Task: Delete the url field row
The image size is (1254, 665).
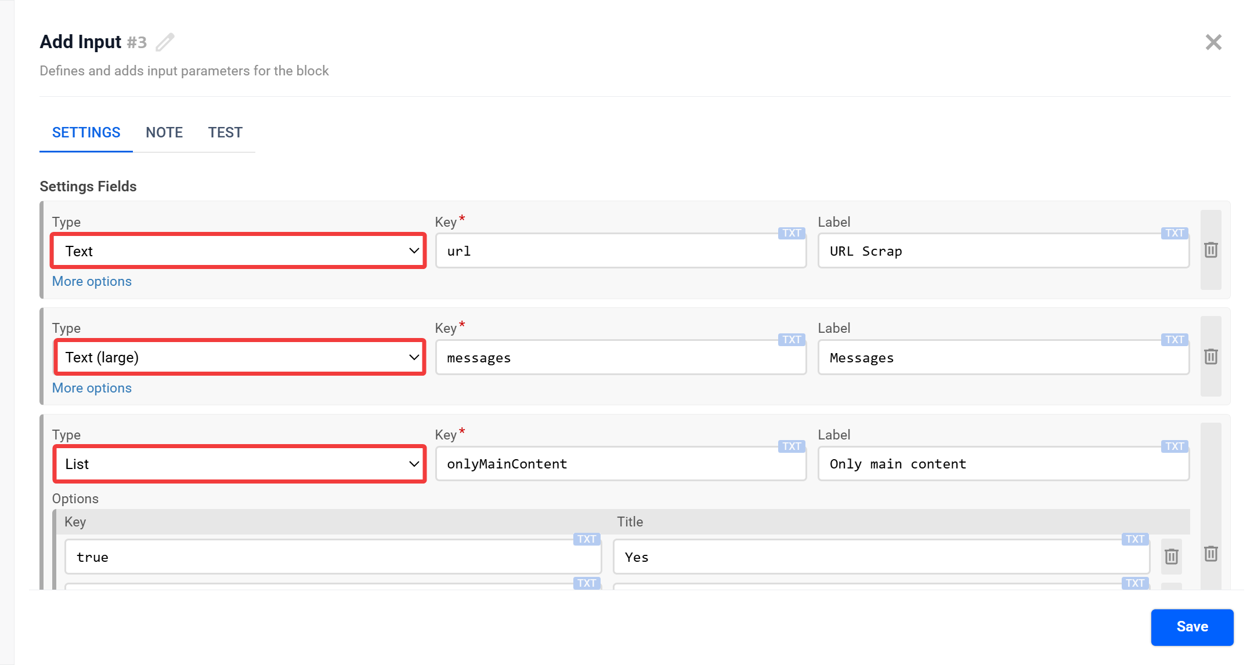Action: coord(1210,250)
